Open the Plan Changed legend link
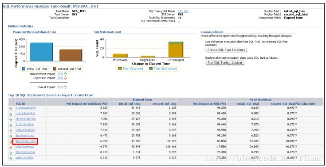The width and height of the screenshot is (326, 167). click(x=133, y=68)
